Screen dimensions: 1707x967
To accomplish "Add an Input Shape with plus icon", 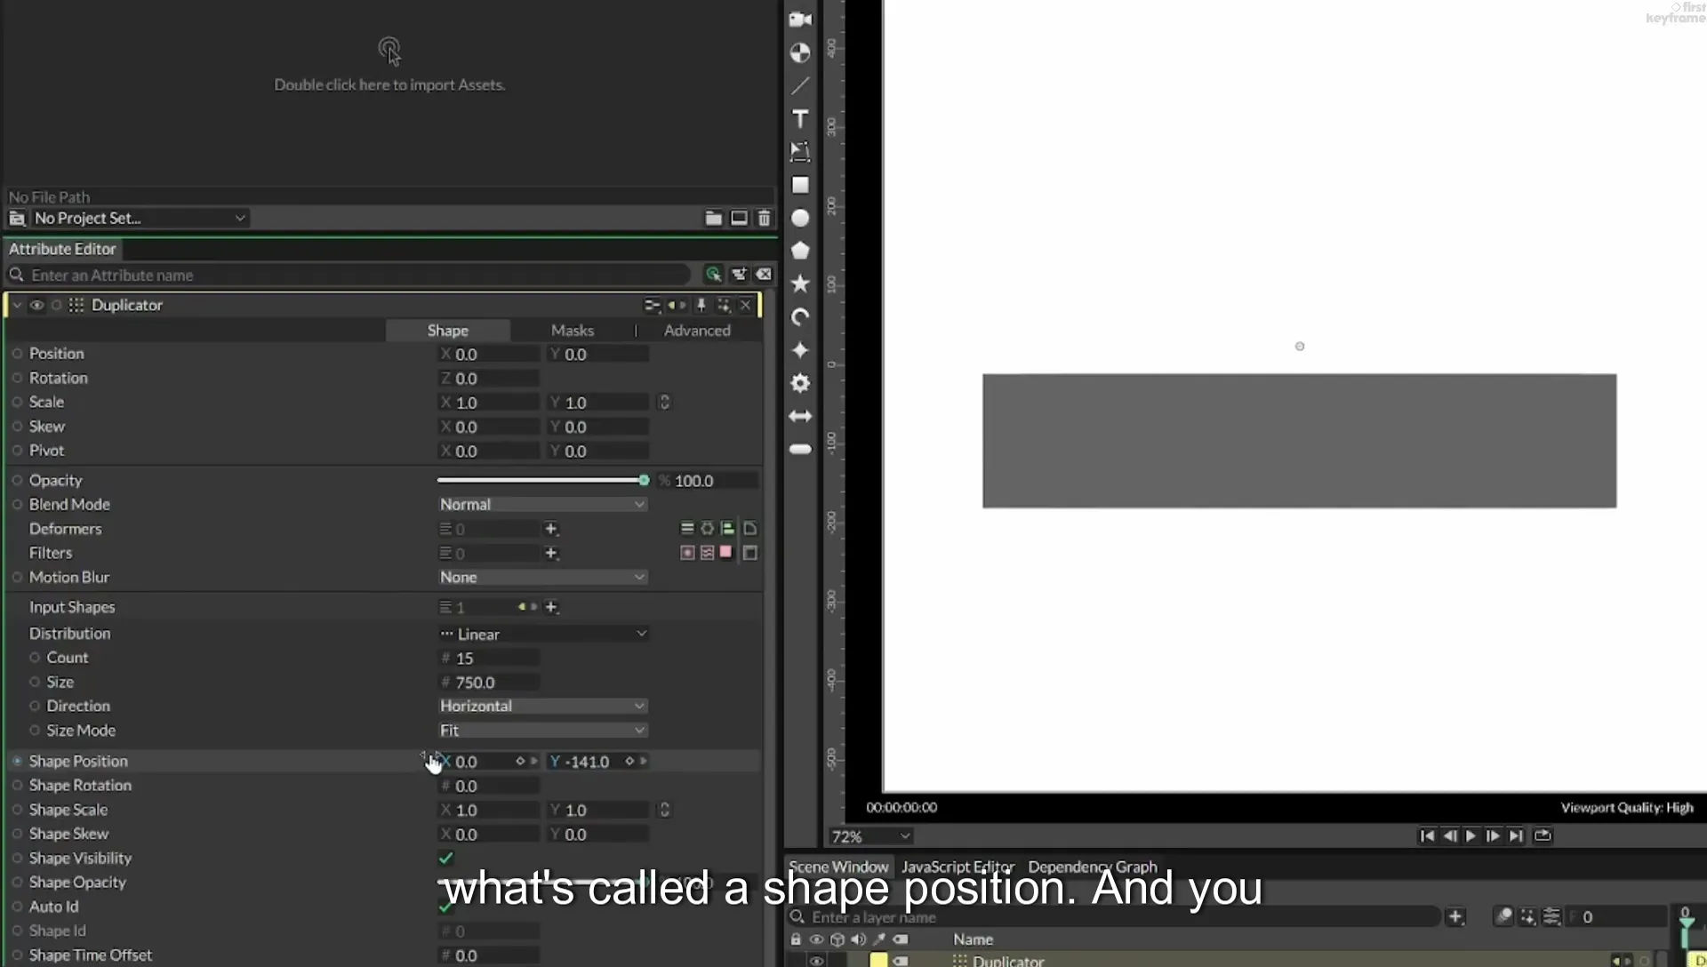I will tap(551, 607).
